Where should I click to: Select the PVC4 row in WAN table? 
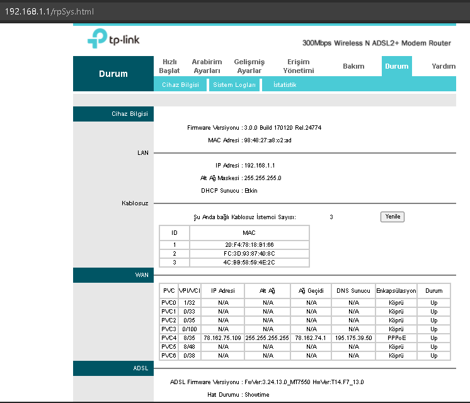169,338
